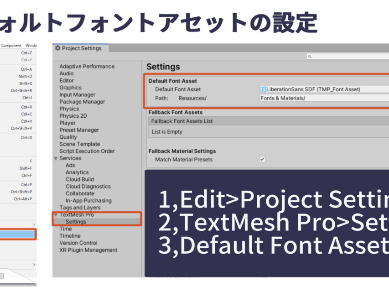Open the Component menu
Viewport: 389px width, 292px height.
point(11,46)
